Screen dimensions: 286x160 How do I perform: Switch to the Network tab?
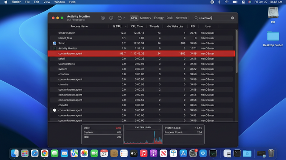181,18
